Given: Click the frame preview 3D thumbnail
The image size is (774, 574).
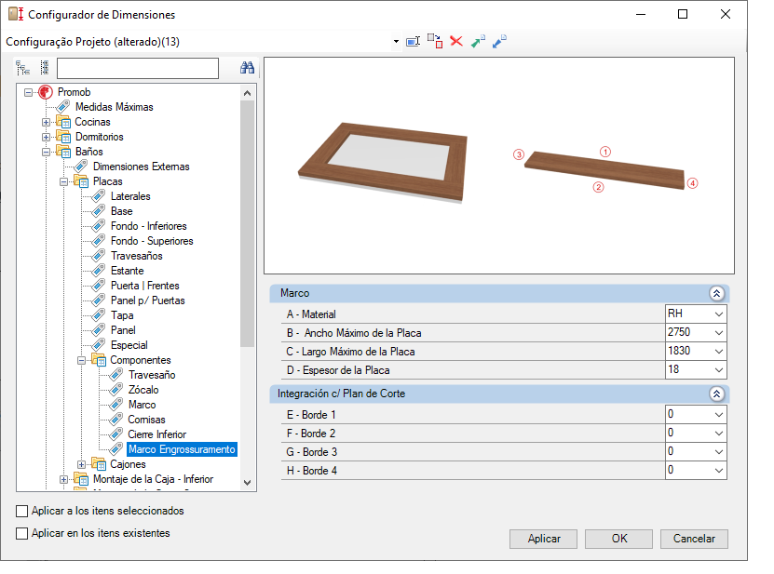Looking at the screenshot, I should pos(383,163).
